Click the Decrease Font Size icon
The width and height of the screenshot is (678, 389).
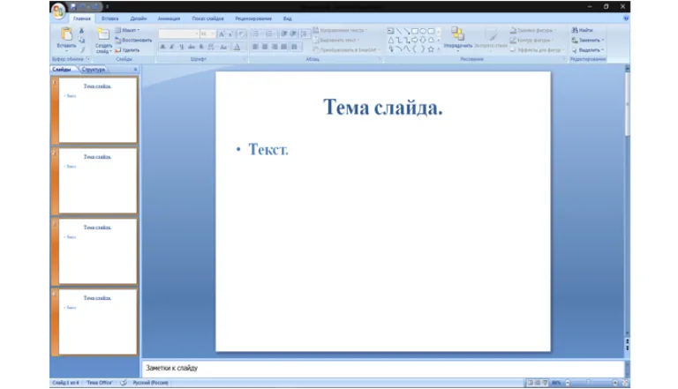click(230, 34)
